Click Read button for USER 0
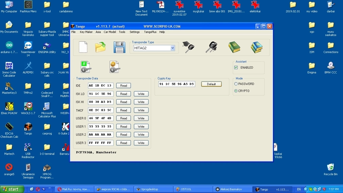The image size is (343, 193). pyautogui.click(x=124, y=118)
